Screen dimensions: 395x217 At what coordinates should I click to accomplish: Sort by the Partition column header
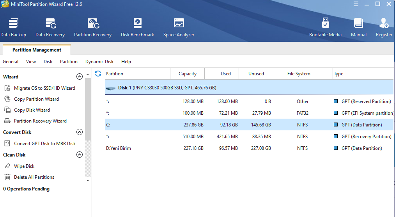[138, 74]
